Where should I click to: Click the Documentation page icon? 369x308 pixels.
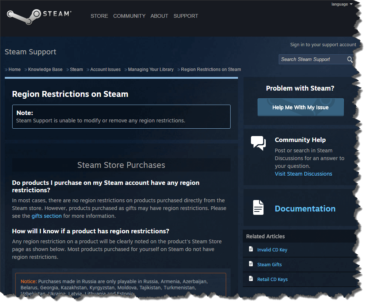(x=258, y=207)
